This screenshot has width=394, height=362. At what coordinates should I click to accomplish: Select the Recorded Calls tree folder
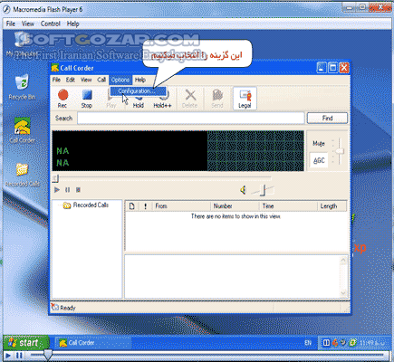tap(86, 205)
